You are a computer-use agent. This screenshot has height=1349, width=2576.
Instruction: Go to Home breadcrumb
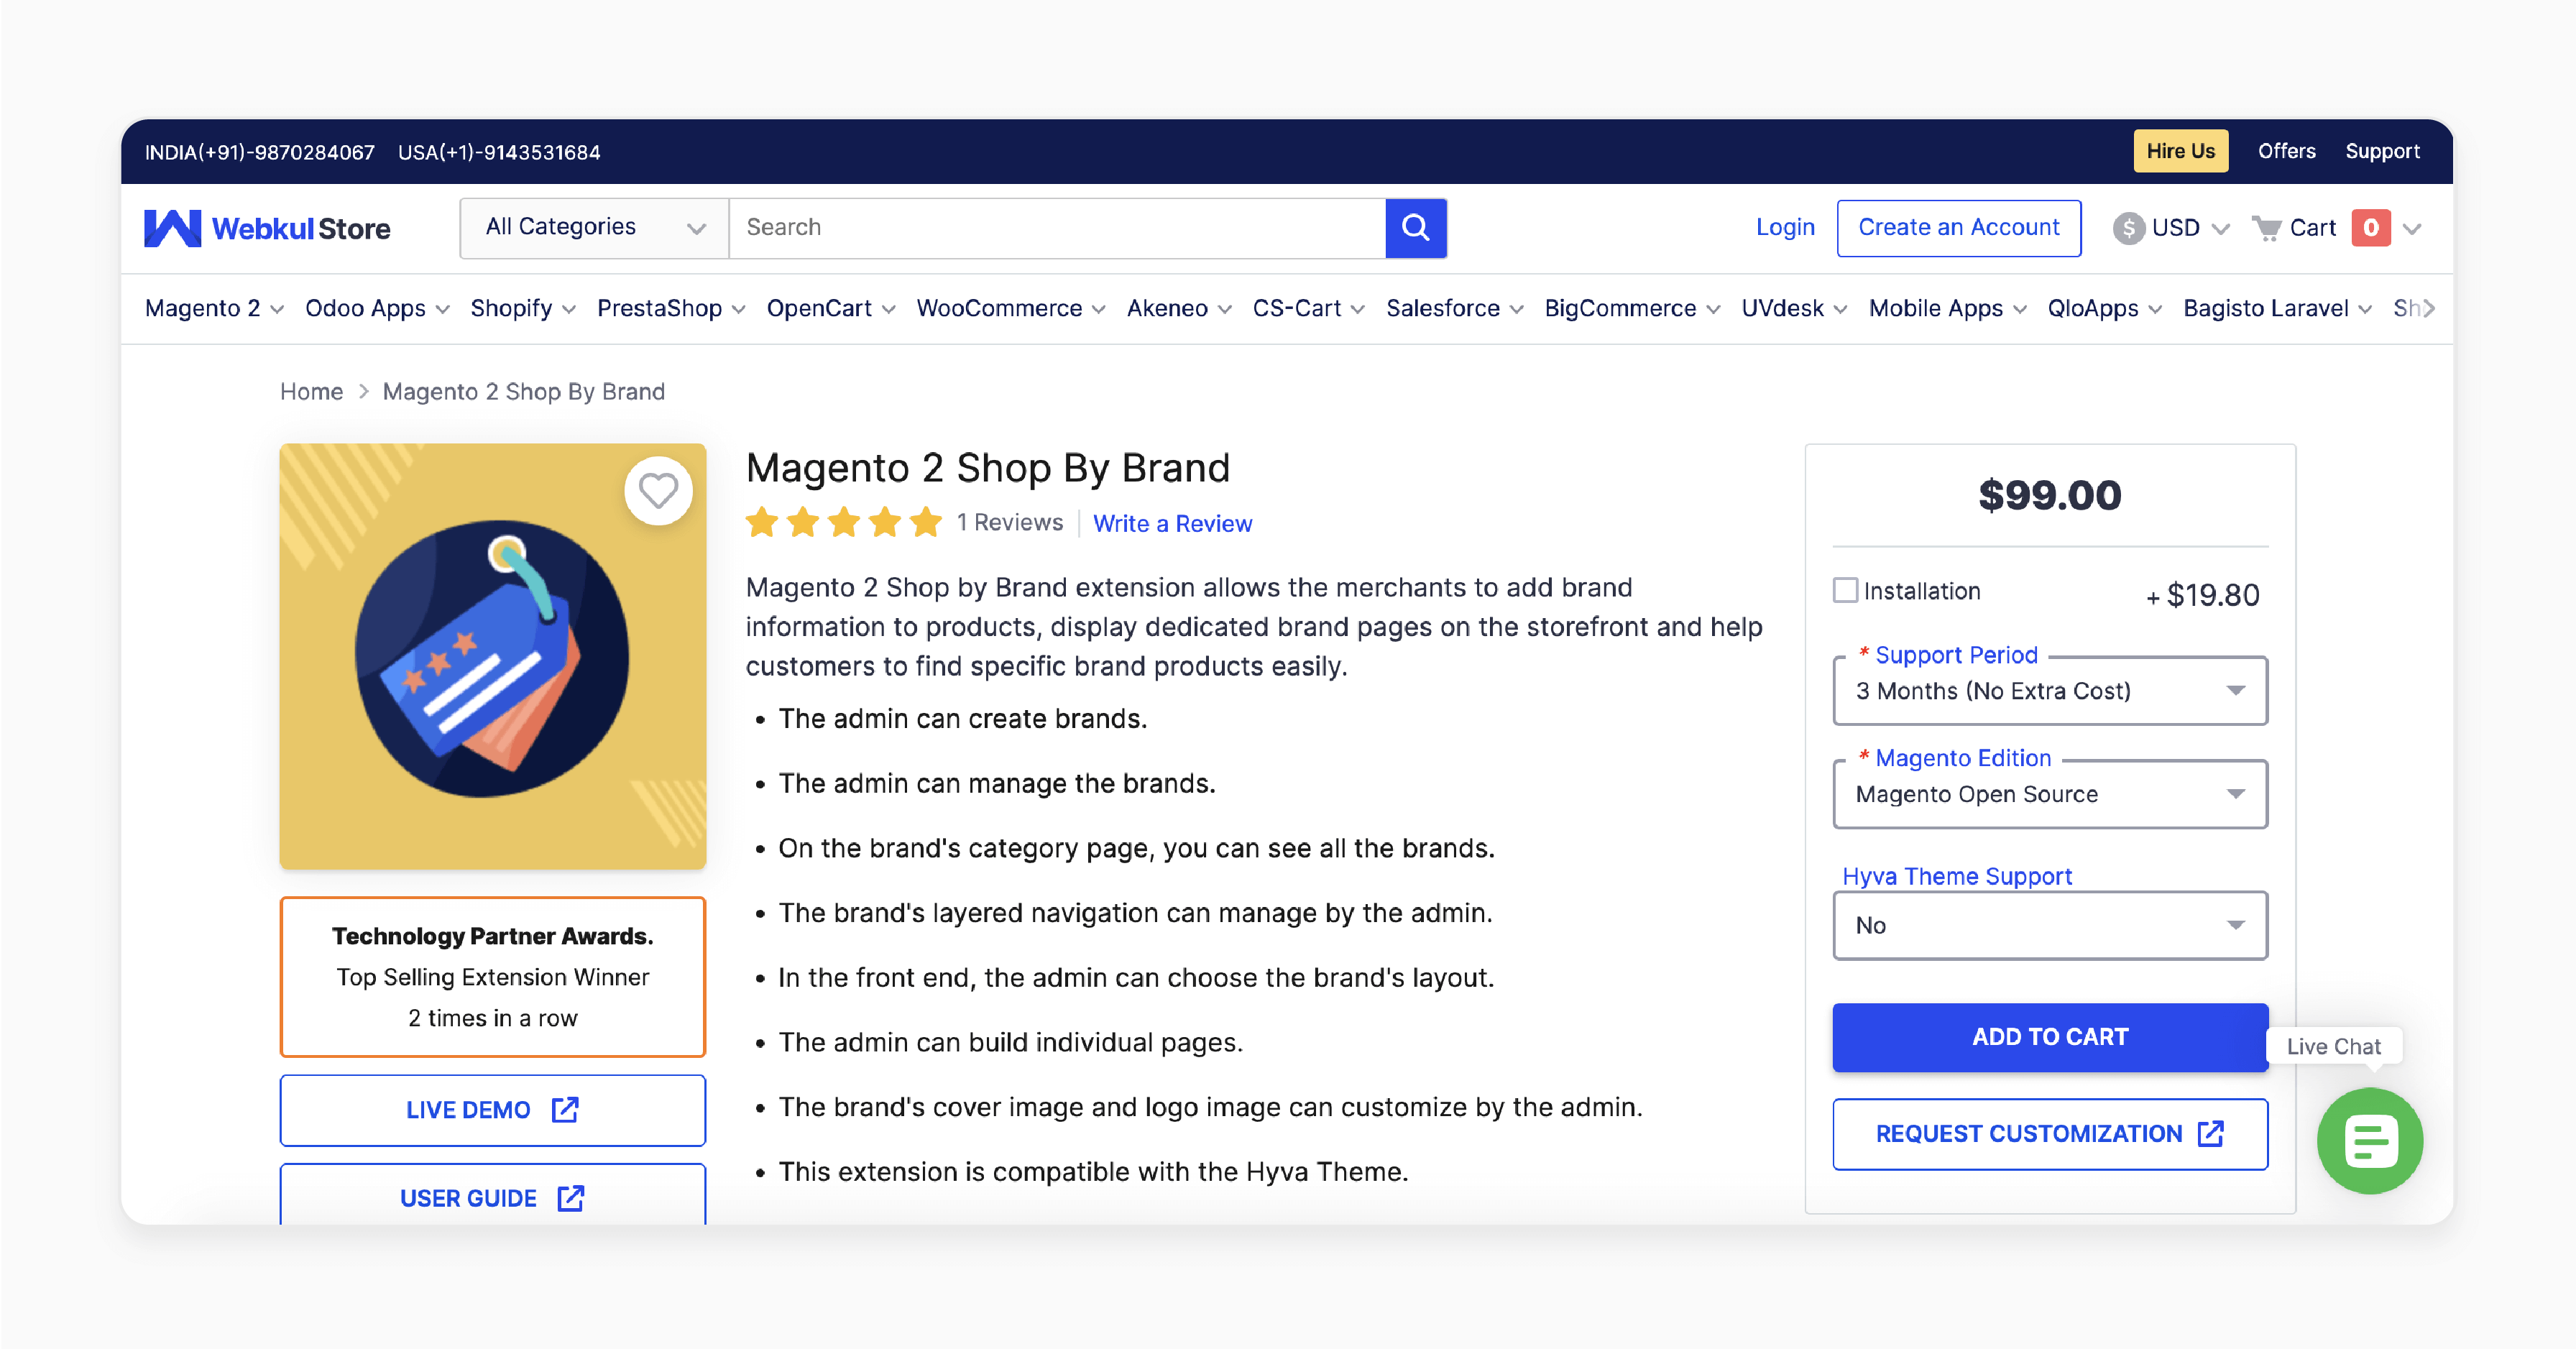click(x=311, y=392)
